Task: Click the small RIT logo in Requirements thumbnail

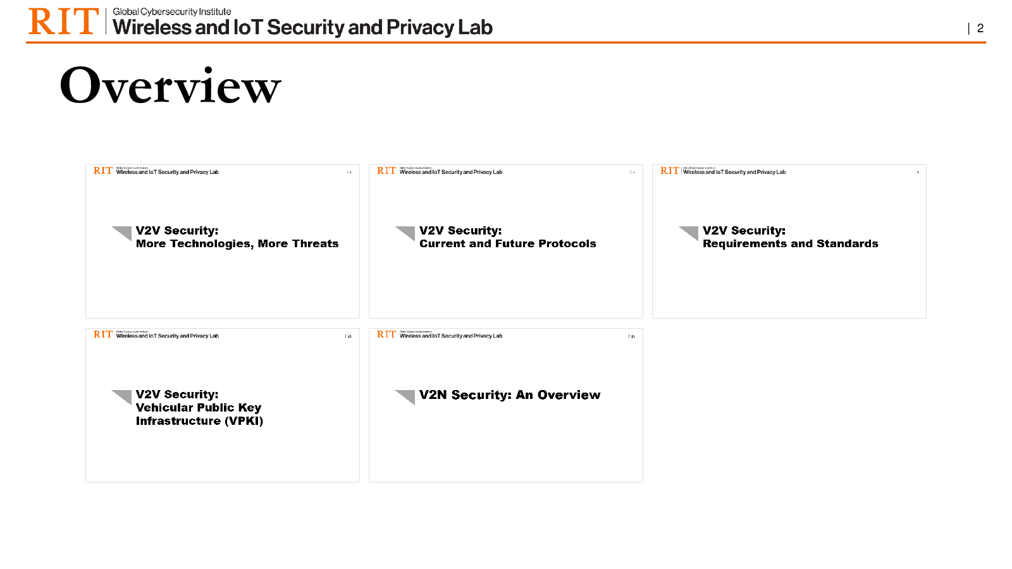Action: tap(670, 171)
